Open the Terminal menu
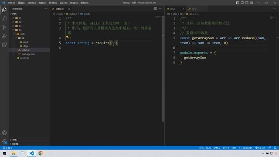Viewport: 279px width, 157px height. [74, 3]
